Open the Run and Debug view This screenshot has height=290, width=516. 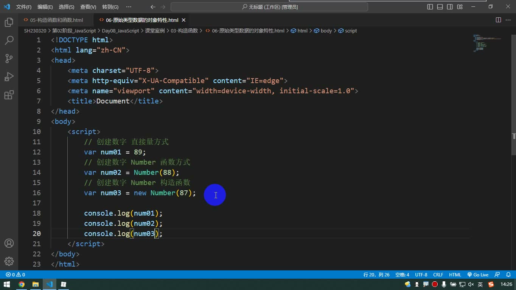point(9,77)
